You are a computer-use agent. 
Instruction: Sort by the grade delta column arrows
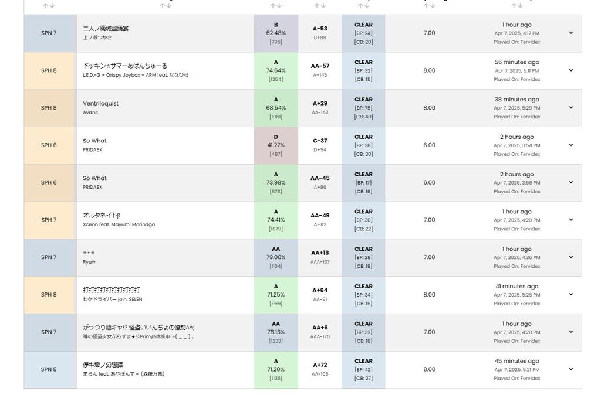[320, 5]
